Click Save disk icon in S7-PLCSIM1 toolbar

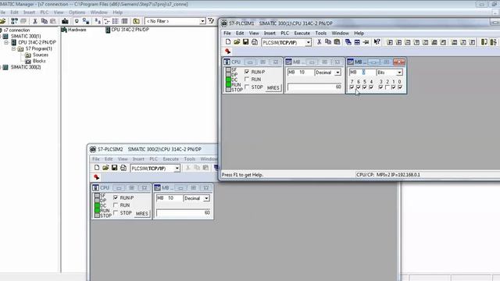pos(245,42)
